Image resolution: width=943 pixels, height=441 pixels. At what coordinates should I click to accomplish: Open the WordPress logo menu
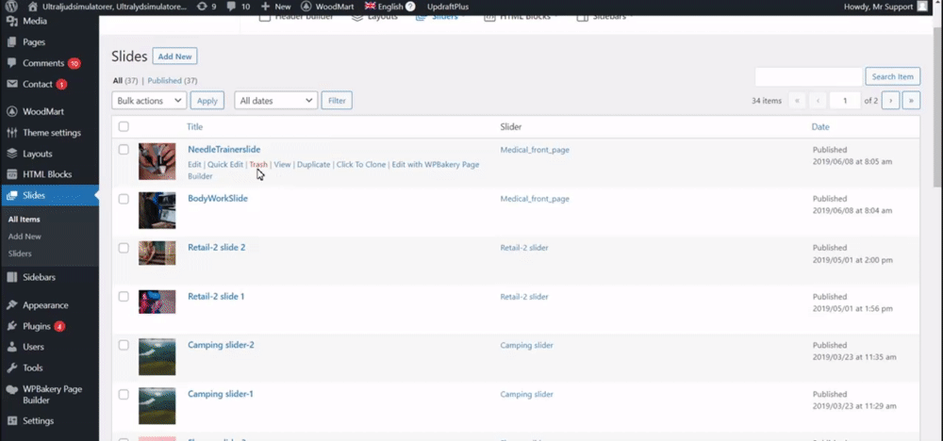click(12, 7)
